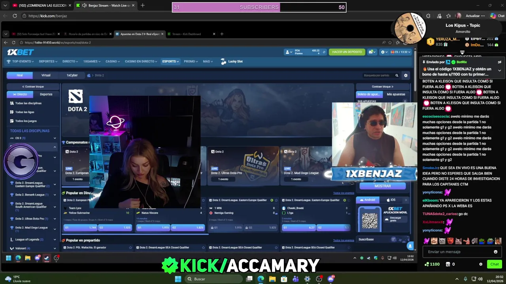The height and width of the screenshot is (284, 506).
Task: Click the 1XBET logo in the site header
Action: tap(20, 52)
